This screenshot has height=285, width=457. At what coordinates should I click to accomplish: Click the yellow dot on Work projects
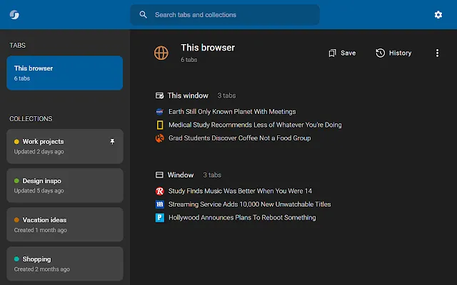[16, 142]
